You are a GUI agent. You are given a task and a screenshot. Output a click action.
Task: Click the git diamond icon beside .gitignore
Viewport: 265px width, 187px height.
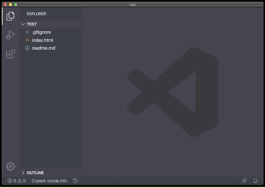click(27, 32)
